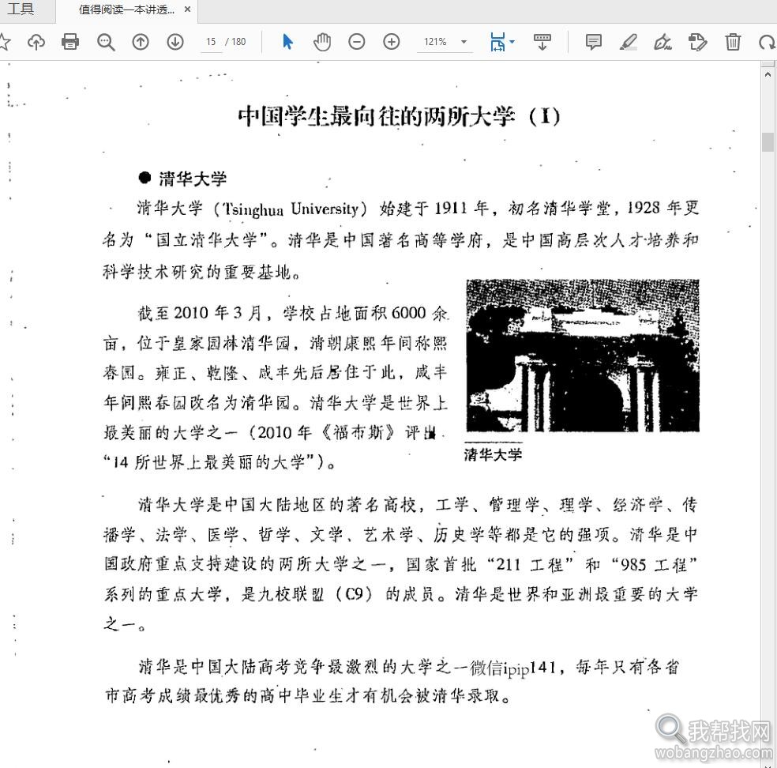The height and width of the screenshot is (768, 777).
Task: Click the edit and share document icon
Action: pos(698,42)
